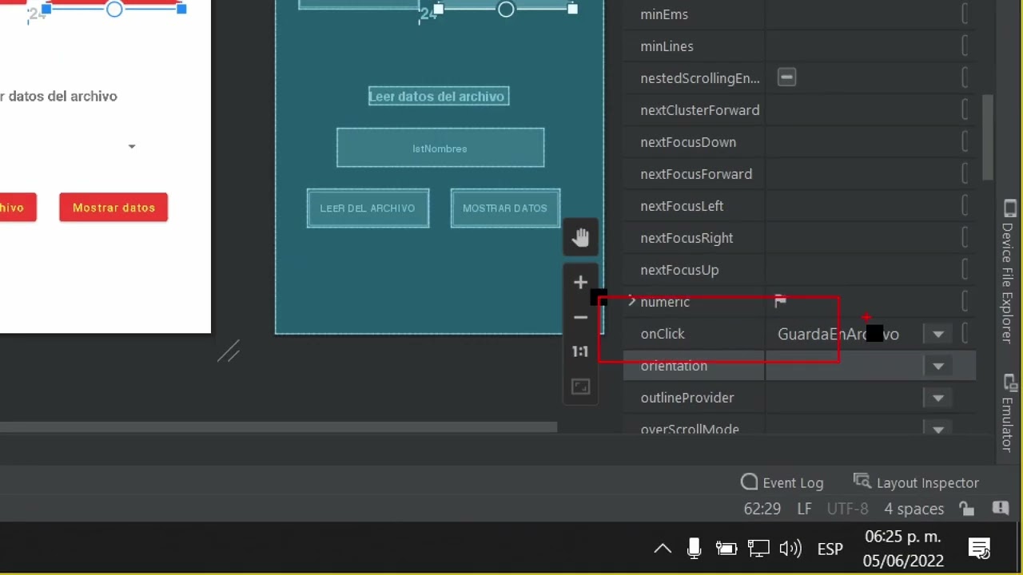This screenshot has height=575, width=1023.
Task: Click the IDE notifications icon in the status bar
Action: click(1000, 509)
